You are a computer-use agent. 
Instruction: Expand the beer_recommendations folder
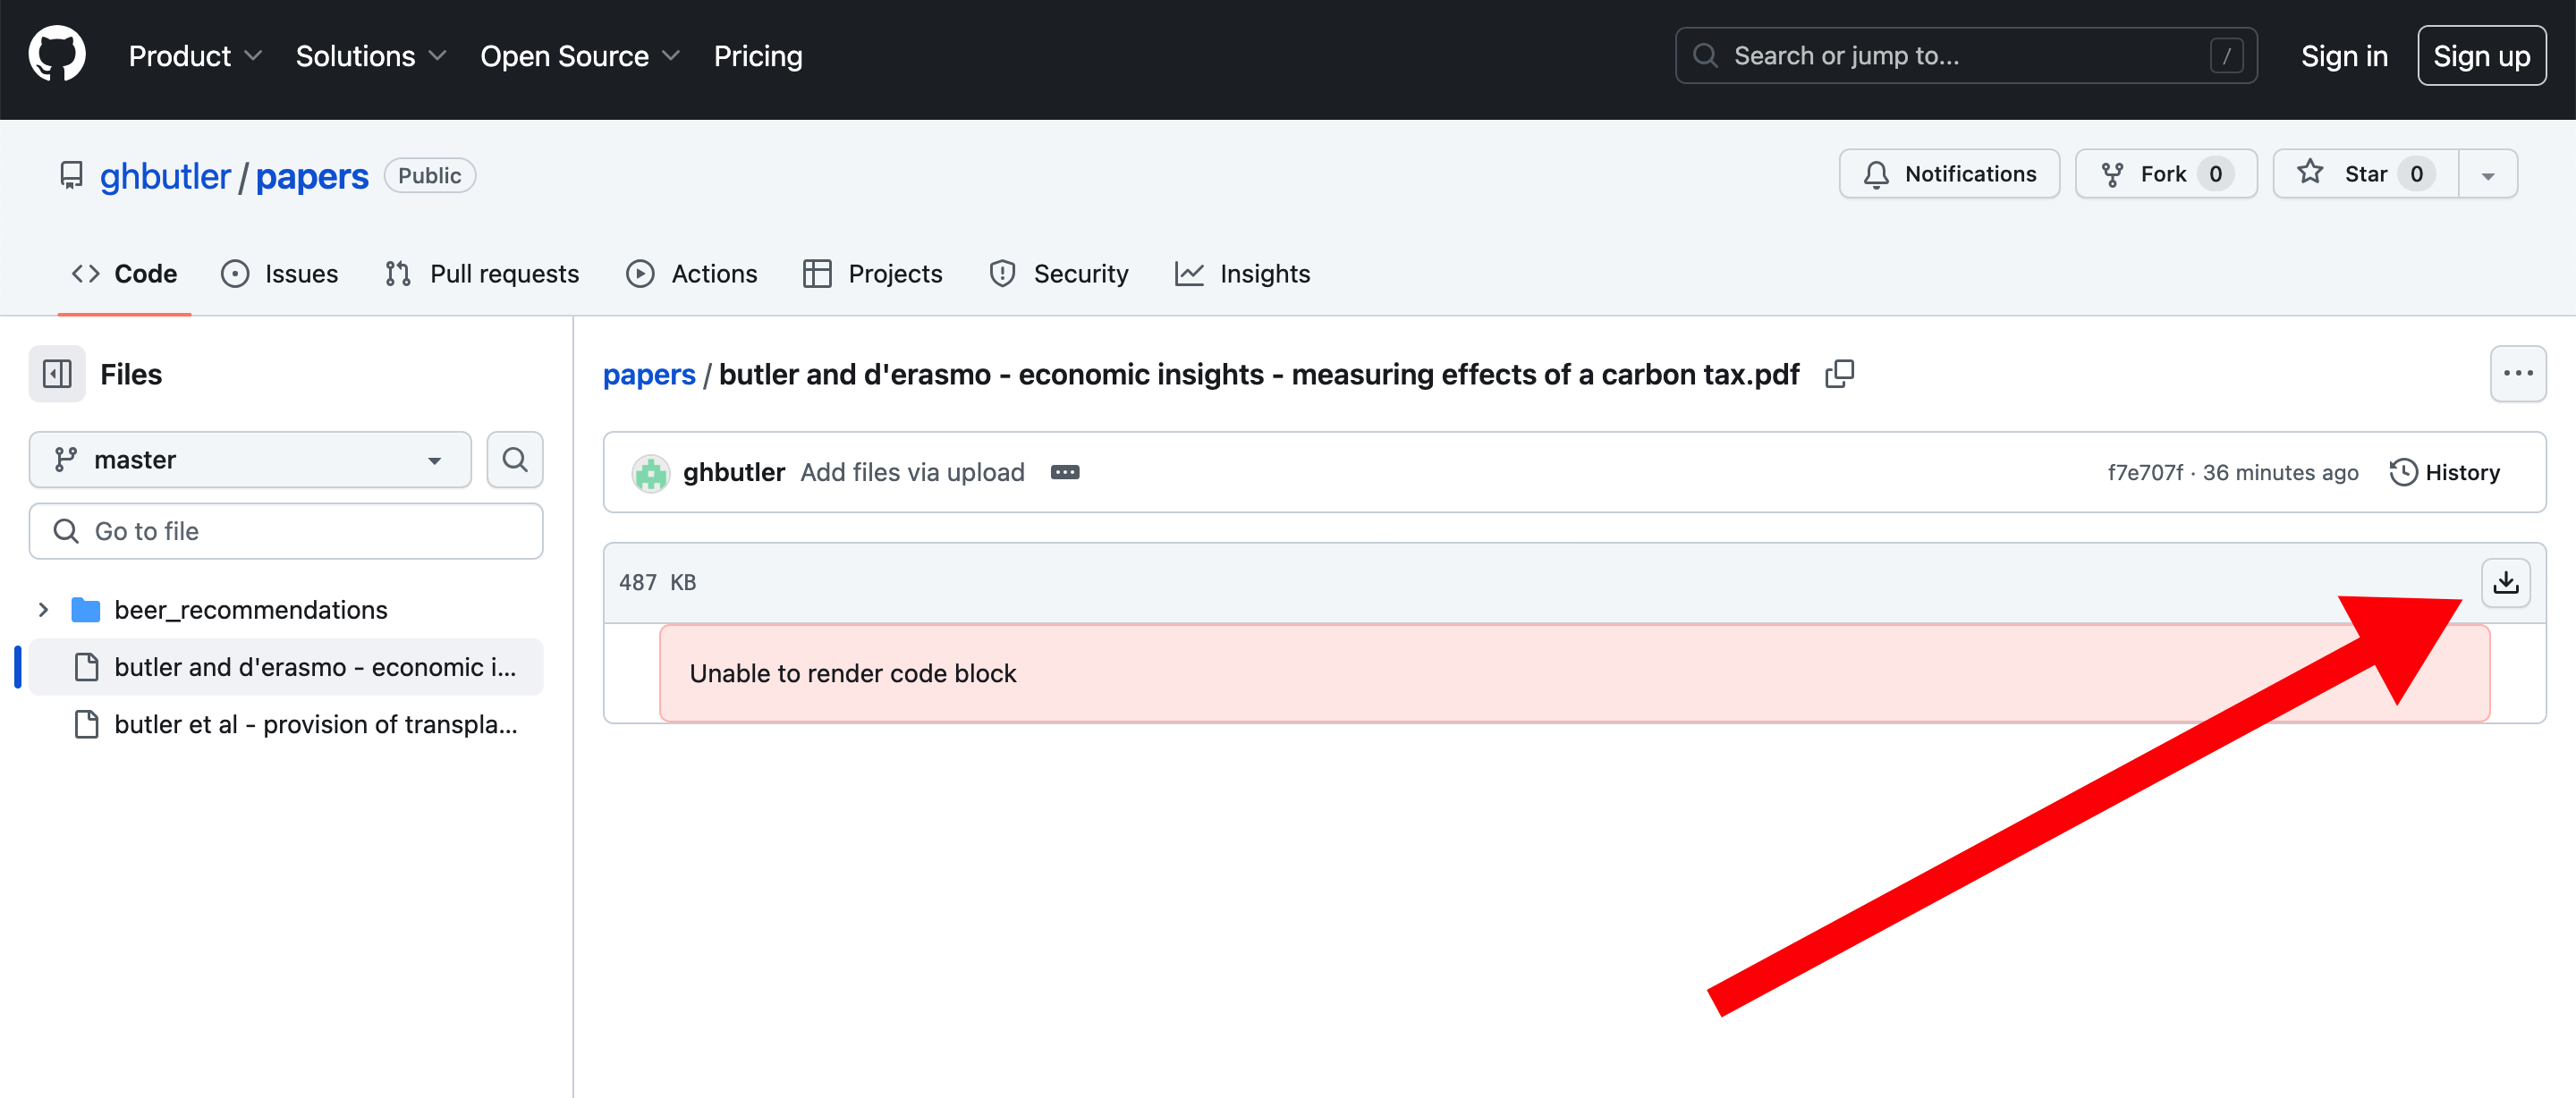pyautogui.click(x=43, y=609)
